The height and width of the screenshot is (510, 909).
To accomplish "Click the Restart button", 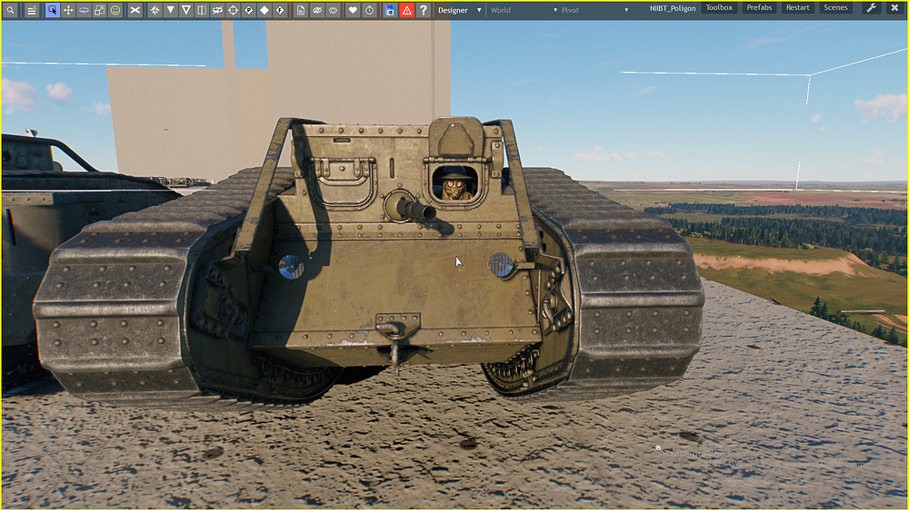I will click(797, 8).
